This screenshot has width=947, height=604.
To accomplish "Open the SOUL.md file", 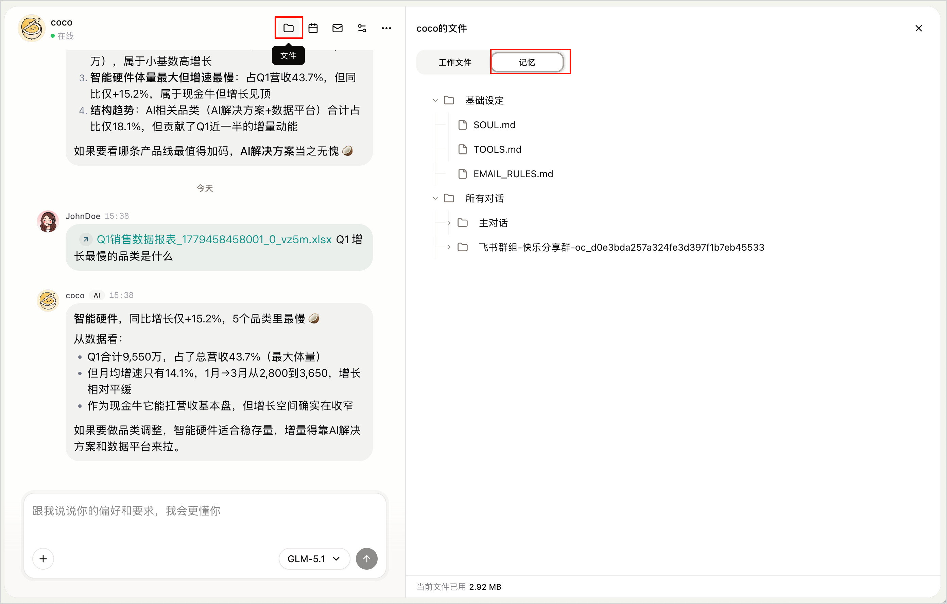I will click(x=494, y=125).
